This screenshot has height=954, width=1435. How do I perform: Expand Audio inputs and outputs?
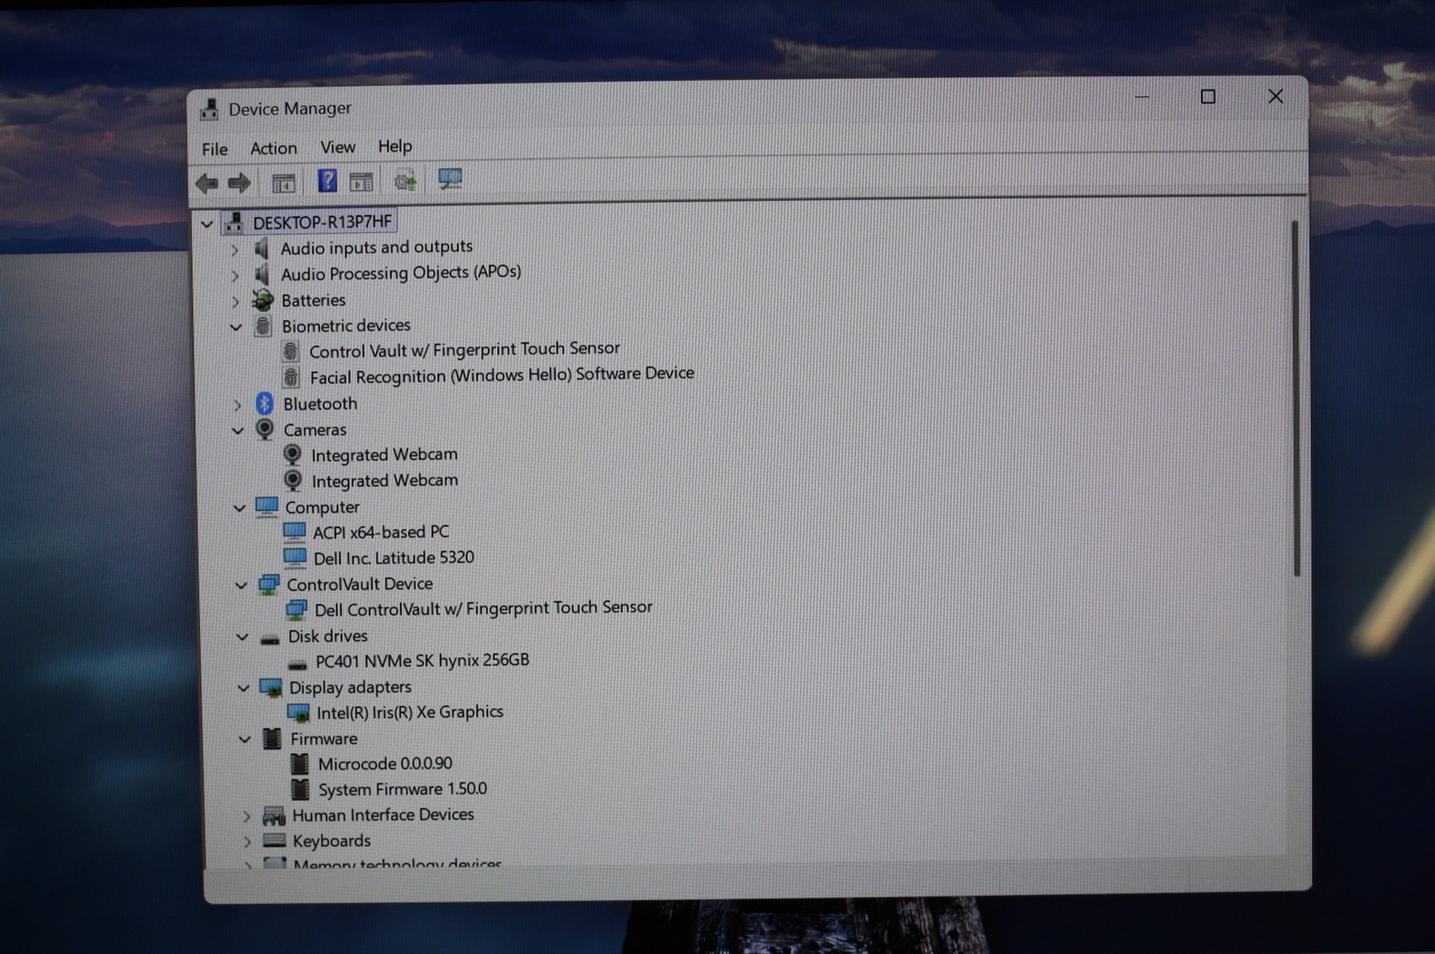235,249
